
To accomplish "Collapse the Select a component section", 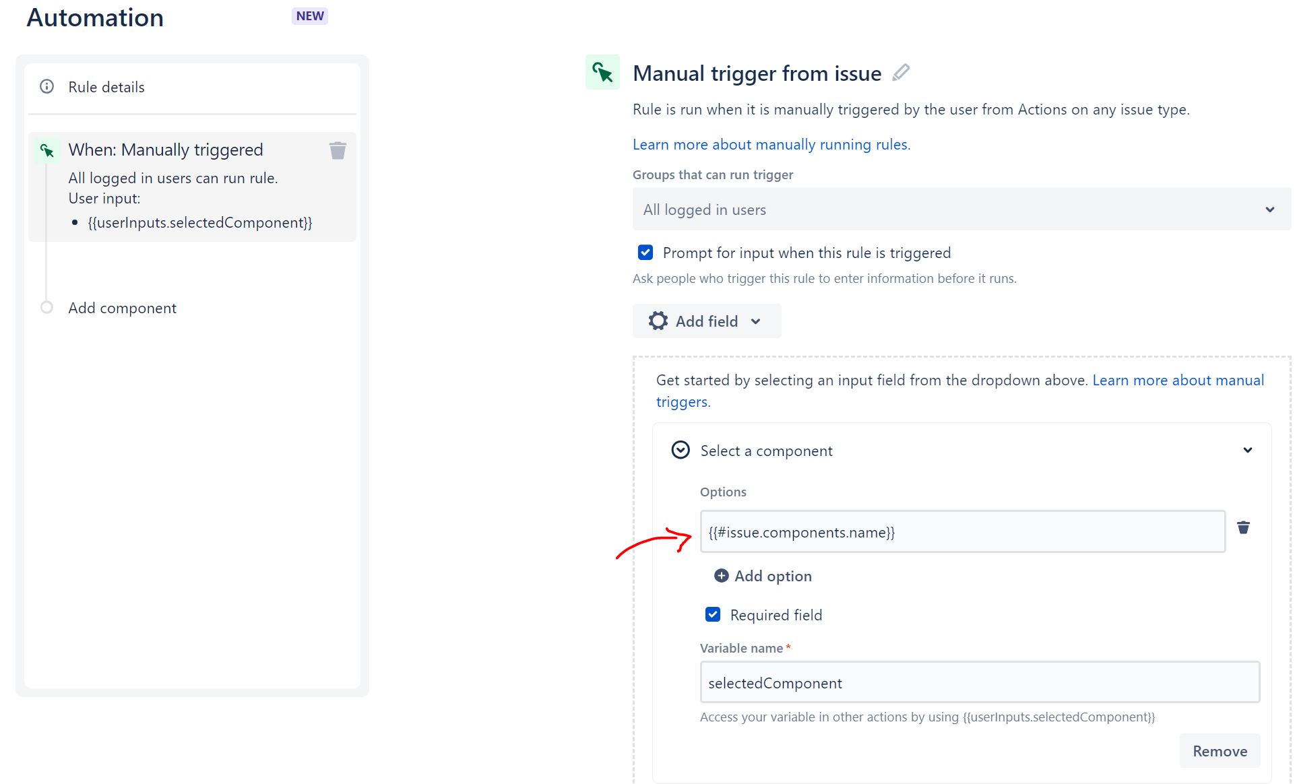I will 1247,450.
